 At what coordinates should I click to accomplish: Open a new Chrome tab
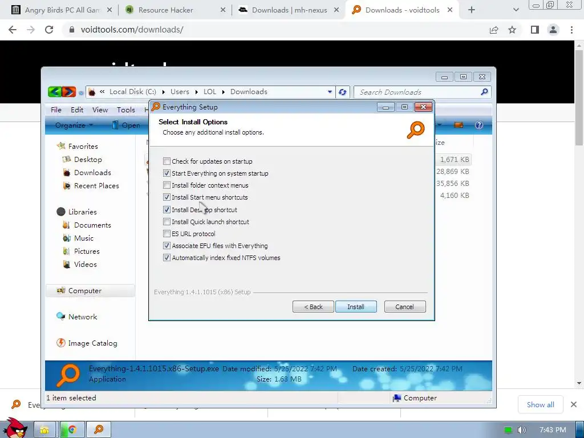[x=472, y=10]
